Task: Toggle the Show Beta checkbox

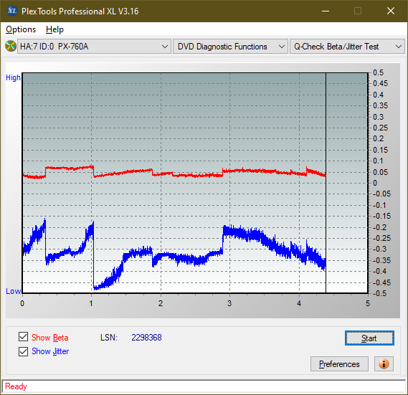Action: (x=23, y=337)
